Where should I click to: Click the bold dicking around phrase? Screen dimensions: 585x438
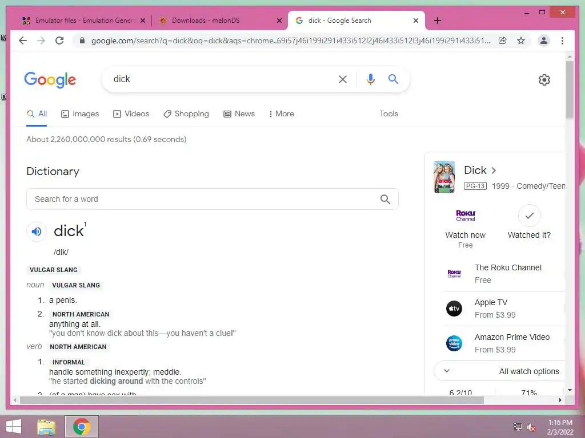(117, 381)
